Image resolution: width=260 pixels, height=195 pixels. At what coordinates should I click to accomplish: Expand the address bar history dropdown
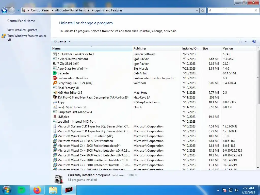coord(197,10)
